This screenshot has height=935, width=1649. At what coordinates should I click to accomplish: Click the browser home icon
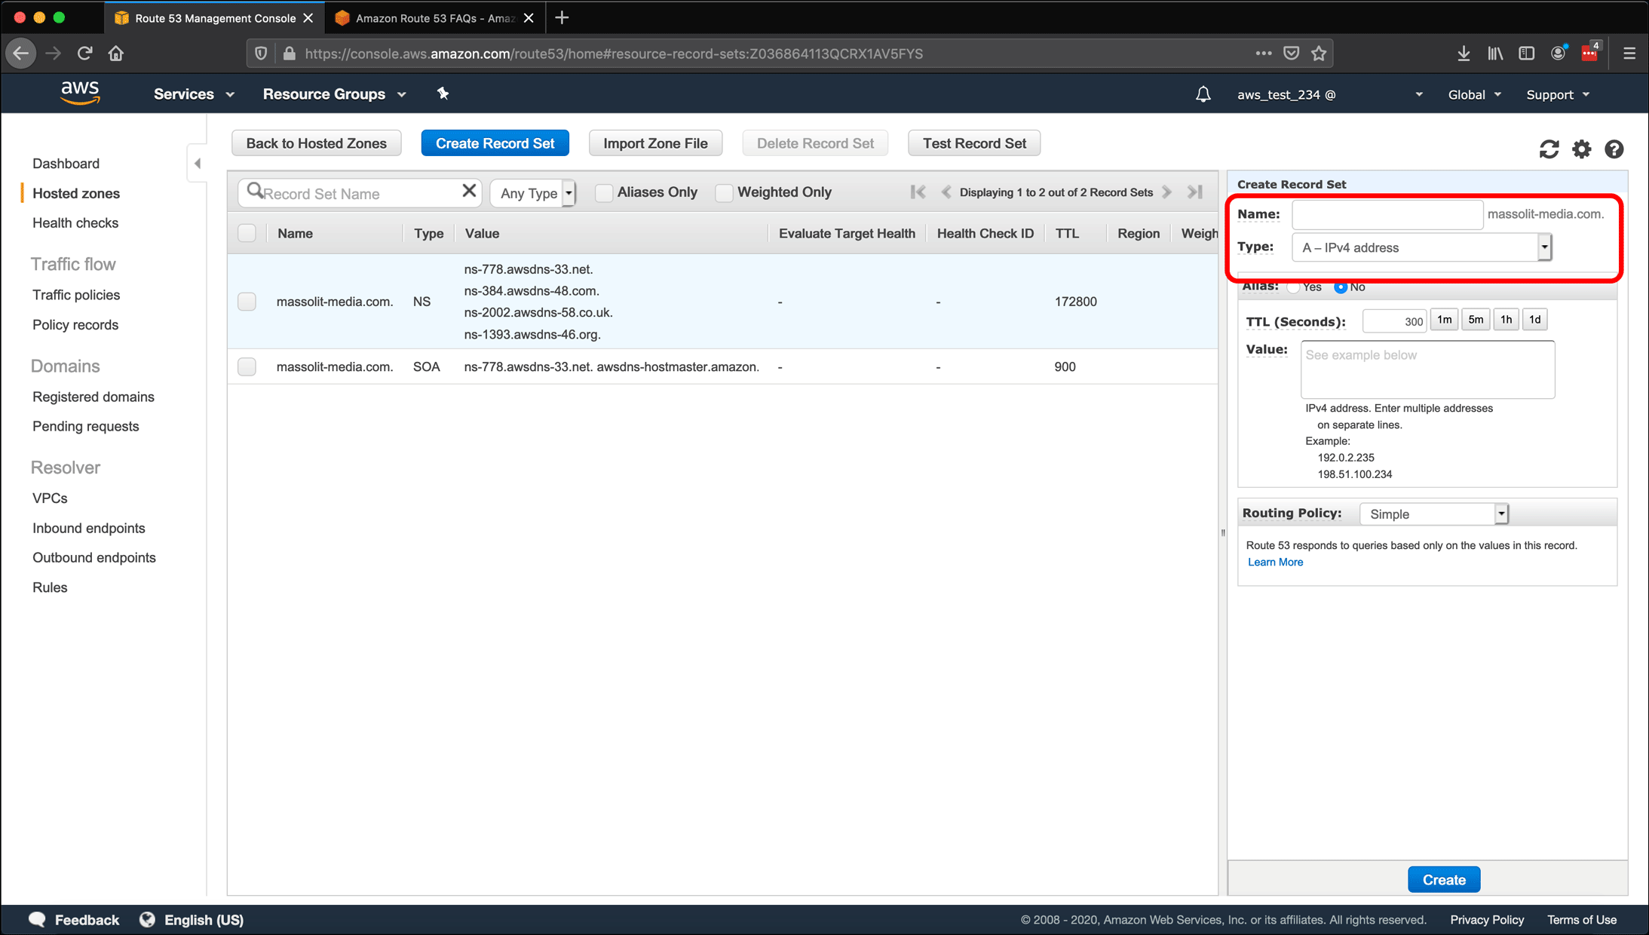pyautogui.click(x=115, y=54)
